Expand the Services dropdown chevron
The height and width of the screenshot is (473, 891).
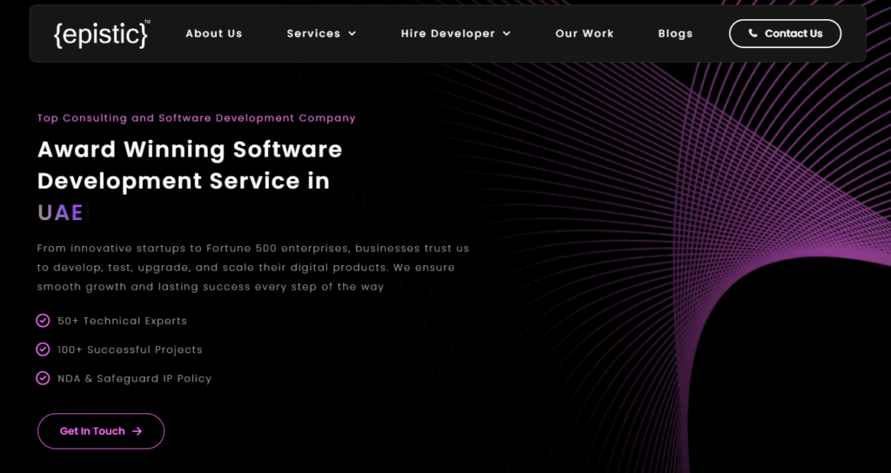(352, 34)
